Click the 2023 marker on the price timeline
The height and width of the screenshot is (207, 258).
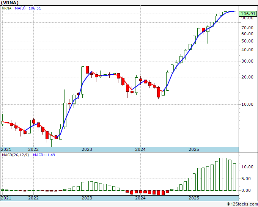pos(87,149)
